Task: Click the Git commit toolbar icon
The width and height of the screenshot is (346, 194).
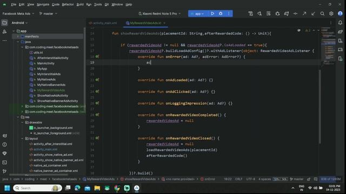Action: tap(295, 13)
